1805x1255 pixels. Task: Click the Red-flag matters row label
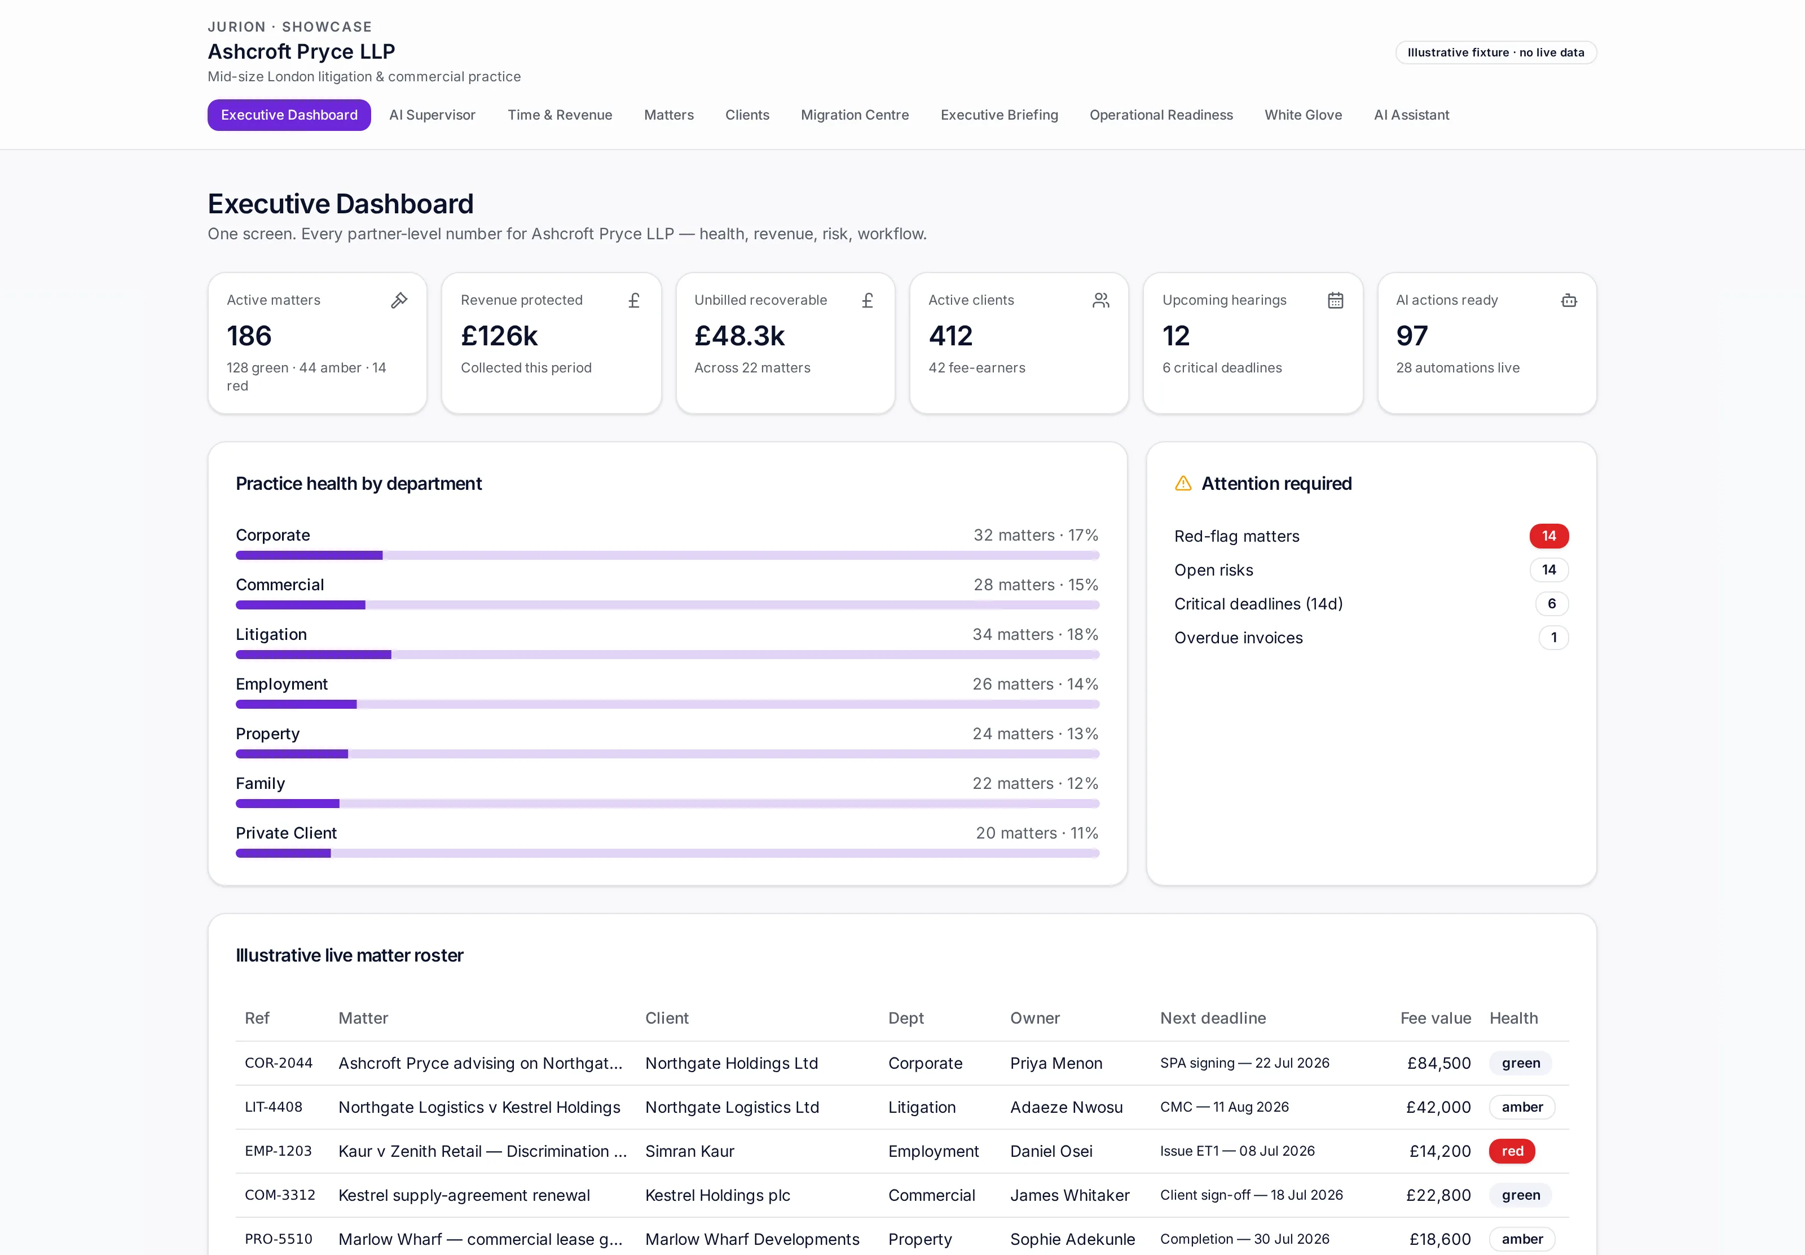(1237, 536)
